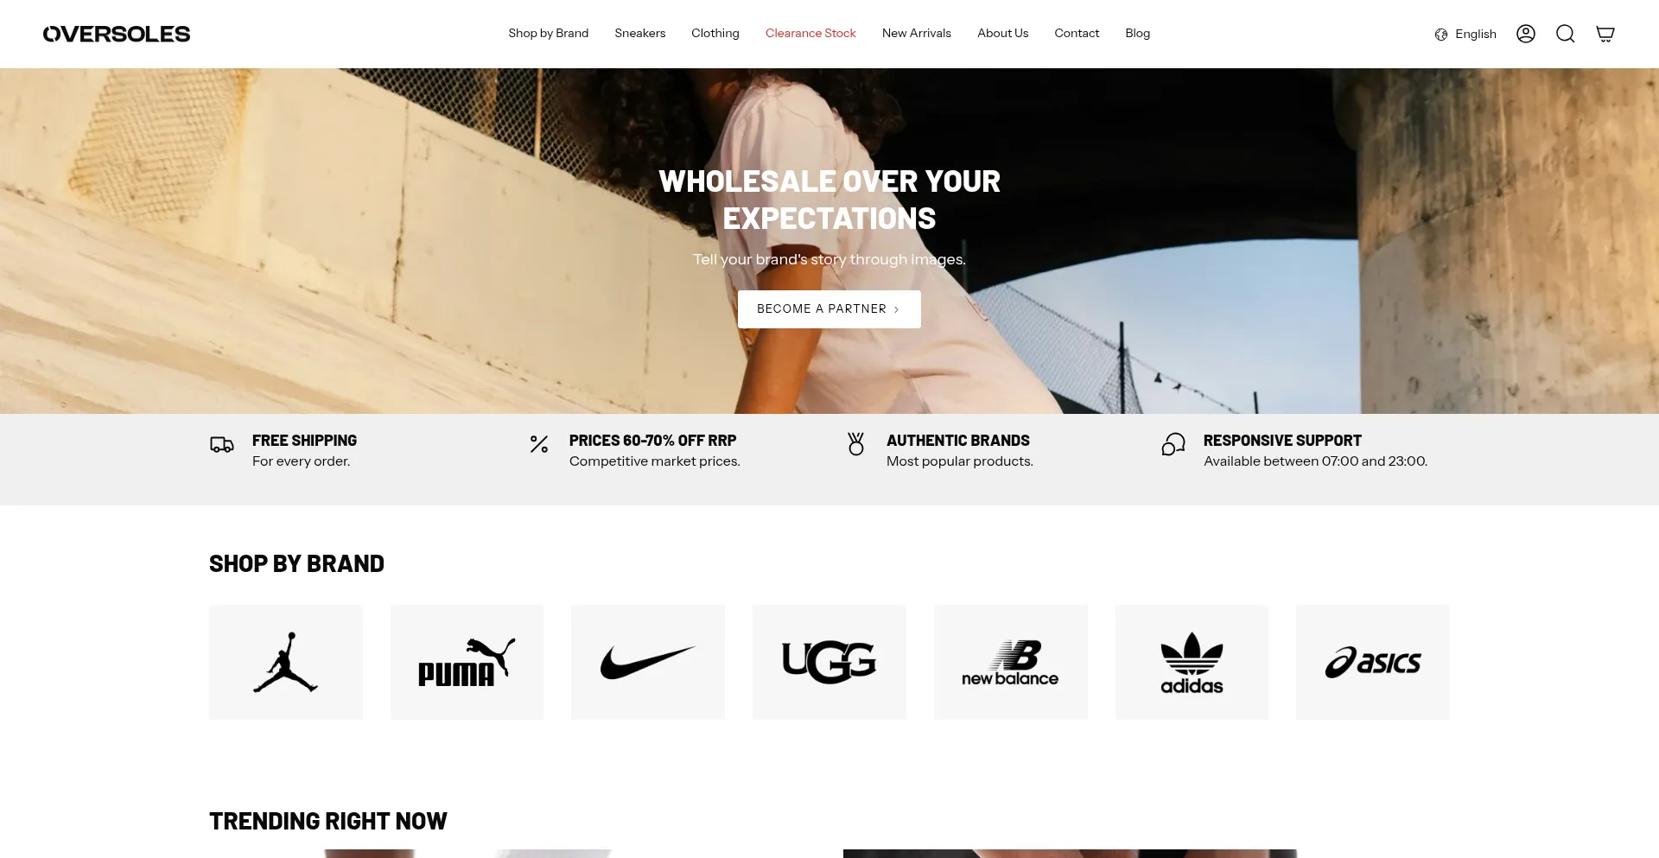Click the Become a Partner button
1659x858 pixels.
pos(829,309)
